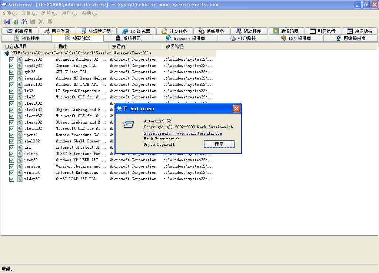Open the Sysinternals website link
This screenshot has width=379, height=273.
[x=183, y=133]
